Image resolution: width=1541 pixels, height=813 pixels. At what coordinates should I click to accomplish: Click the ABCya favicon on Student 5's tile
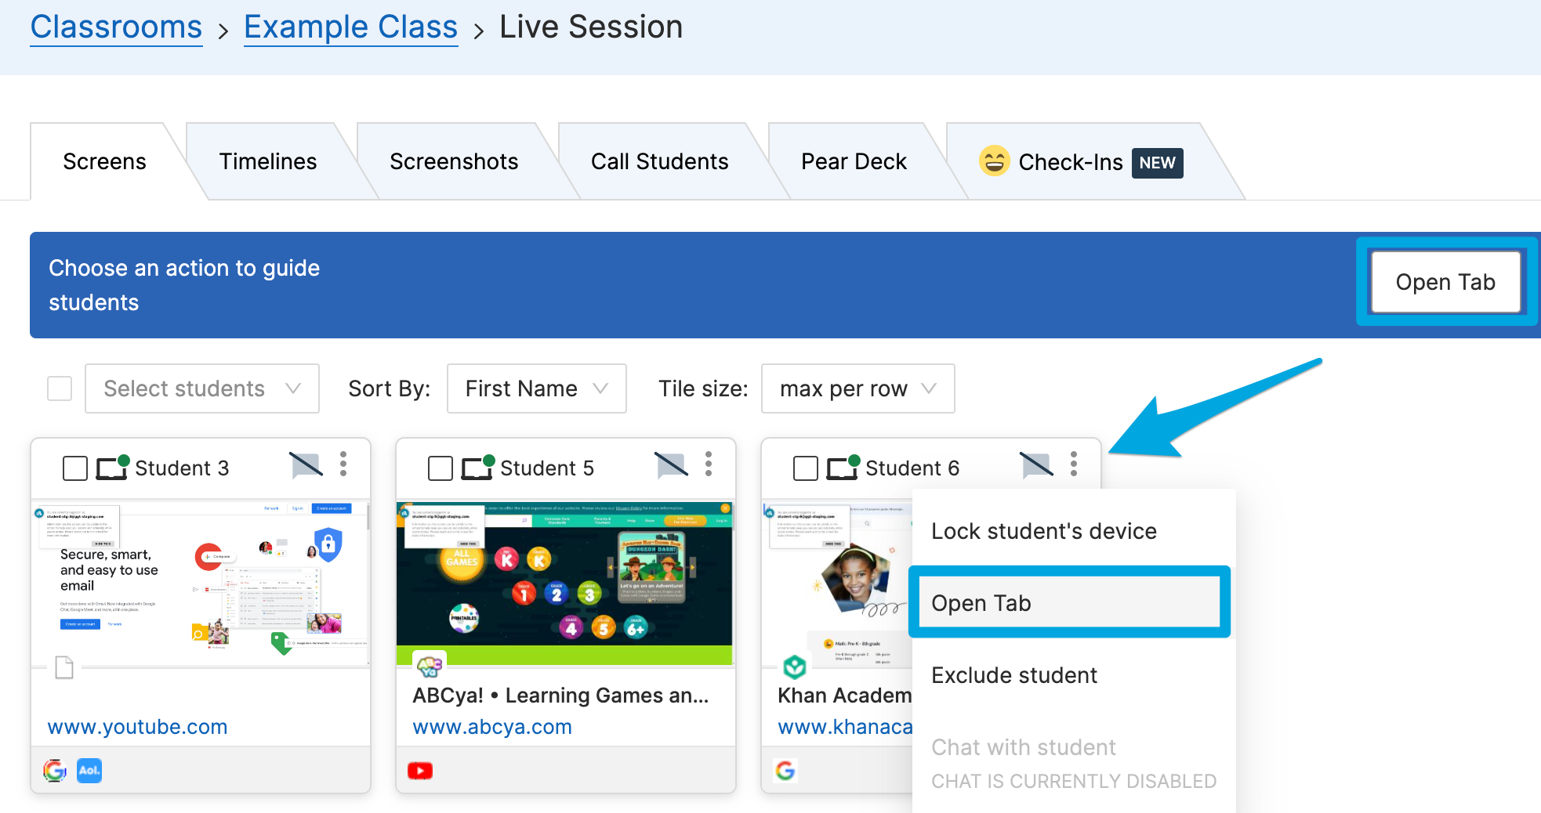pyautogui.click(x=430, y=667)
